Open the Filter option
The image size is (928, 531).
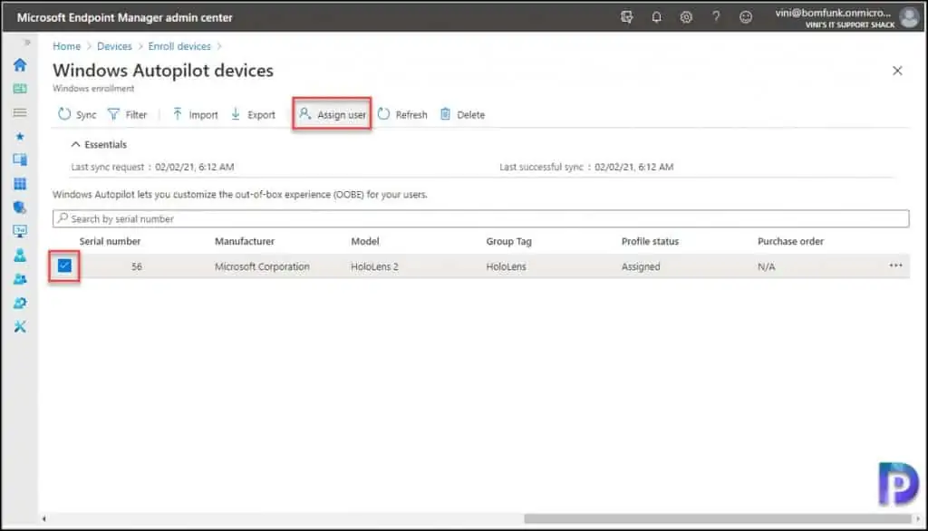coord(127,114)
